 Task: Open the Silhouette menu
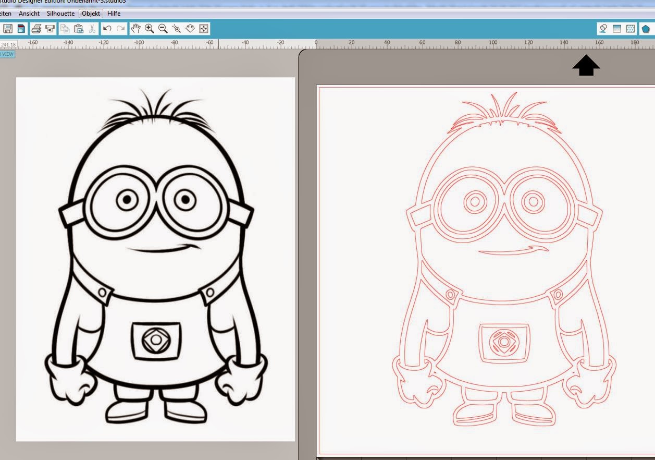coord(60,13)
